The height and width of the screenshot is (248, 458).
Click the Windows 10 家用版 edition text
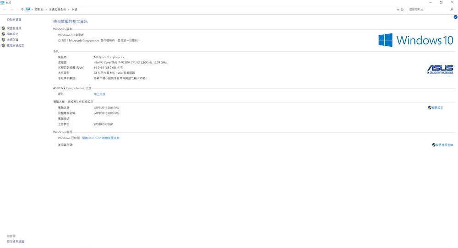[71, 35]
